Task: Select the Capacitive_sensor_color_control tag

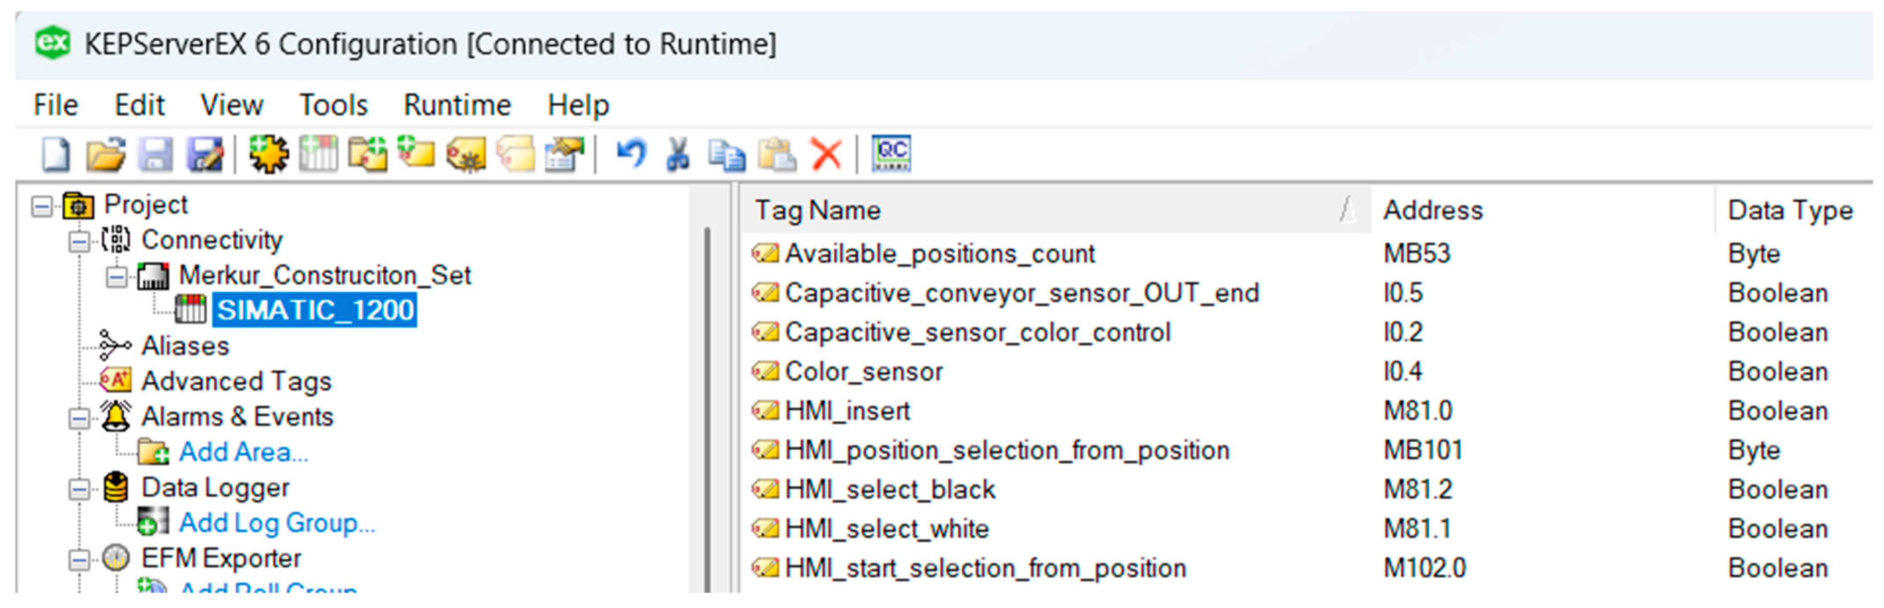Action: pyautogui.click(x=978, y=333)
